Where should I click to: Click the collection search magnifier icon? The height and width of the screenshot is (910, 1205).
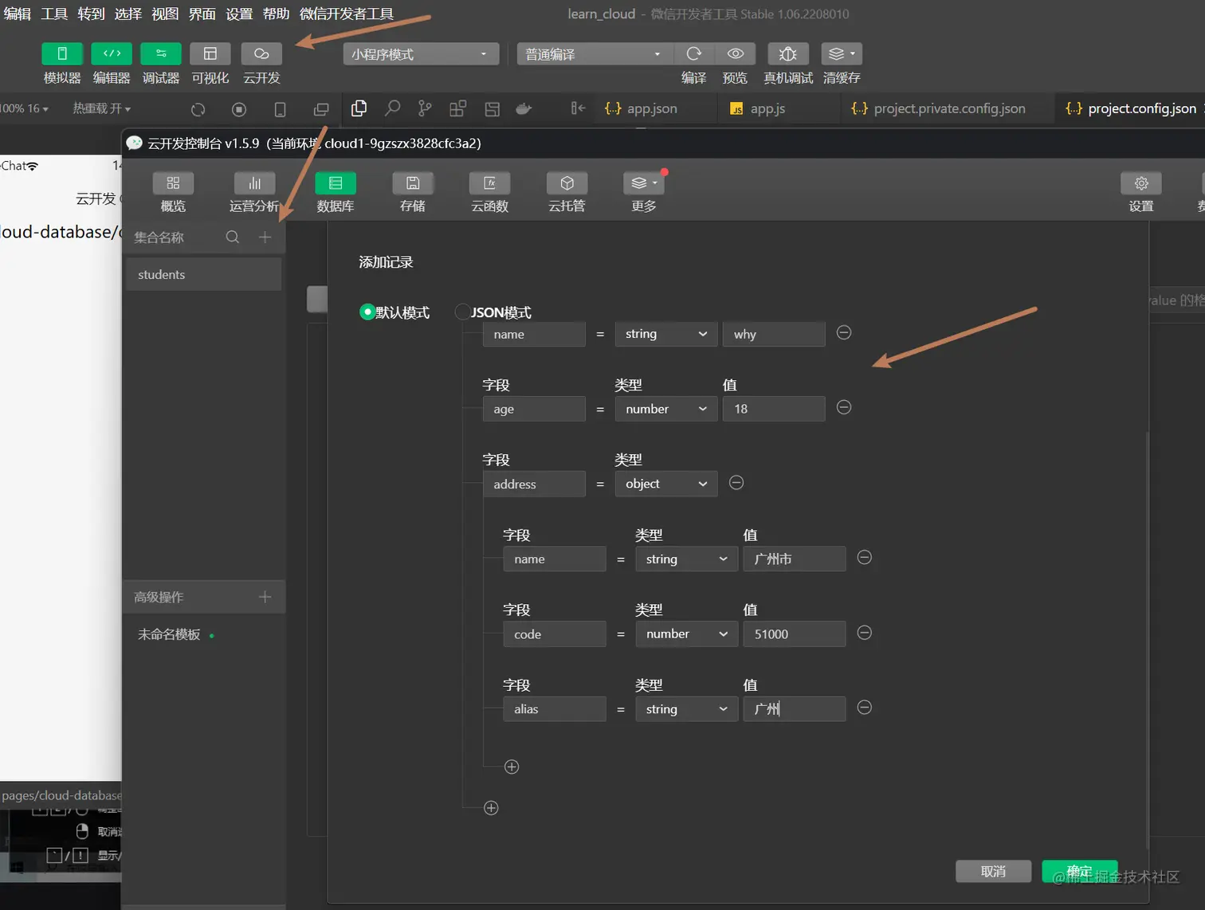click(233, 237)
